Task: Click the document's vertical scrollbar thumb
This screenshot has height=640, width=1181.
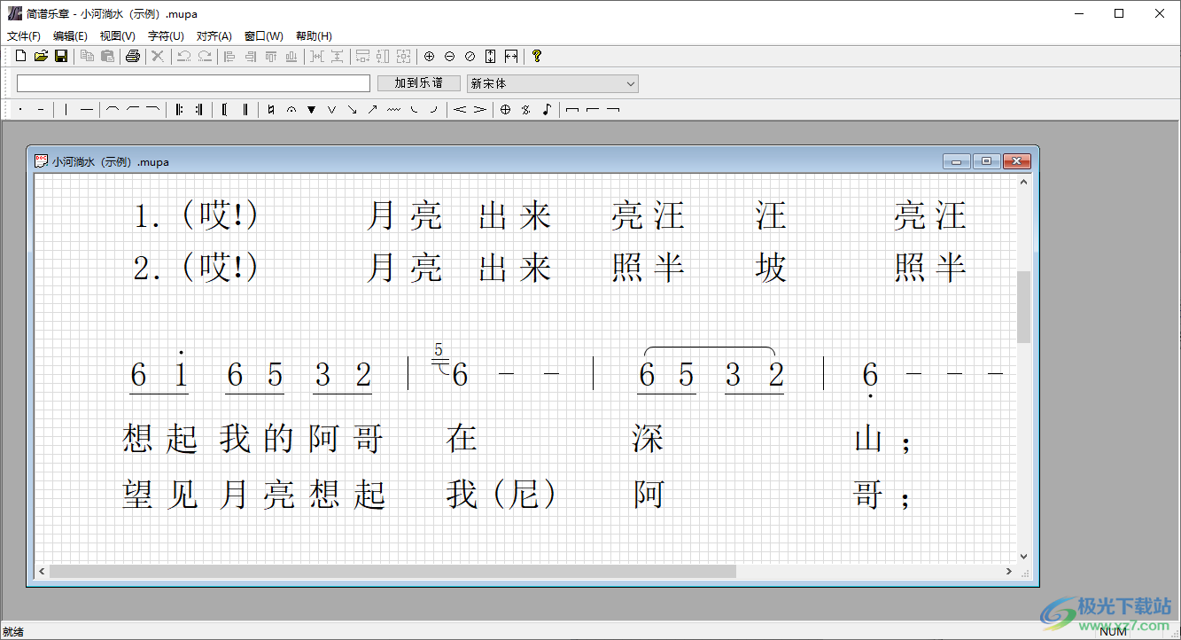Action: click(1023, 307)
